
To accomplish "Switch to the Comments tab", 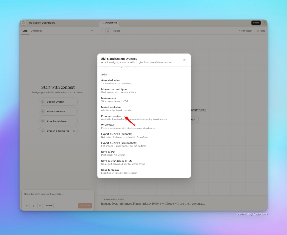I will (36, 31).
